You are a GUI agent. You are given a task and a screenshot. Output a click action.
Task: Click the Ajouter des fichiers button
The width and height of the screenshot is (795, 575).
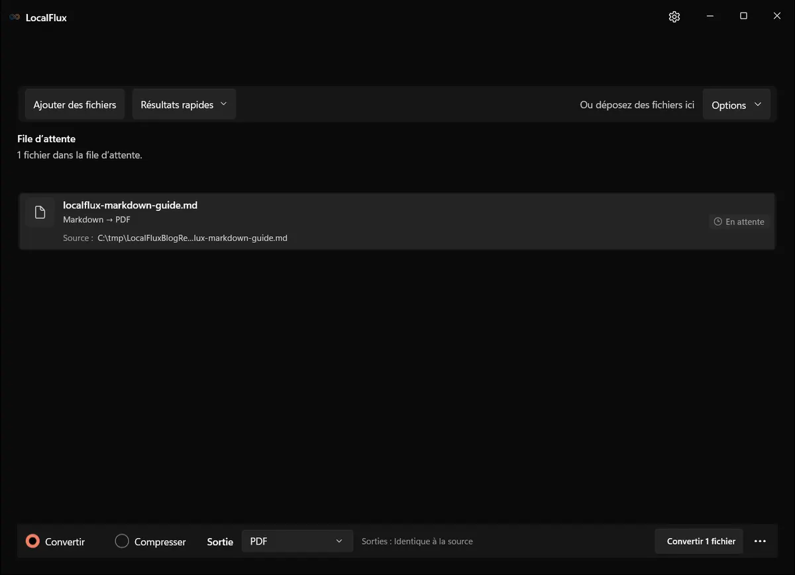click(75, 105)
